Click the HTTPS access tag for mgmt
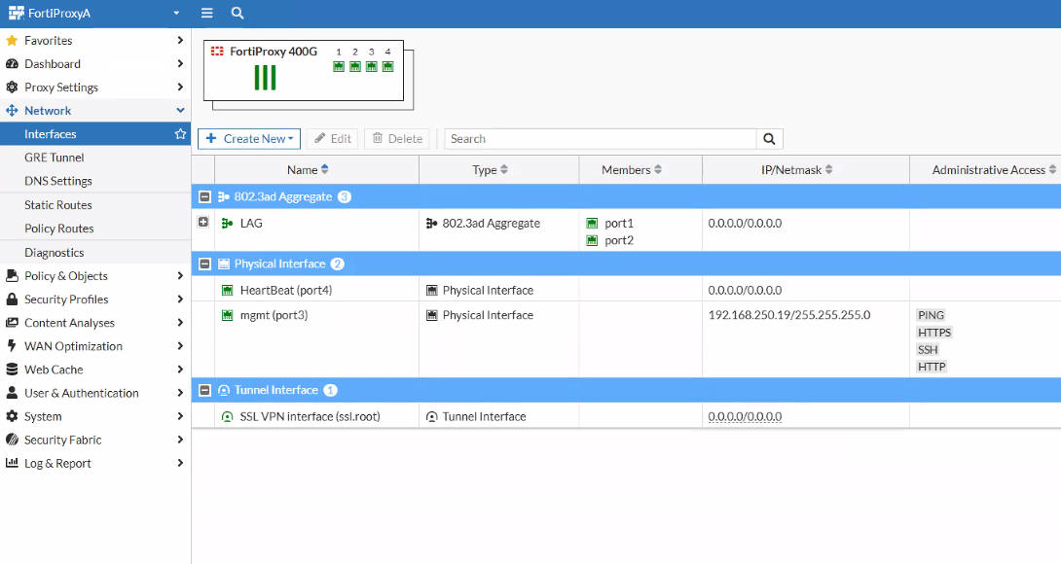Screen dimensions: 1061x564 [934, 332]
